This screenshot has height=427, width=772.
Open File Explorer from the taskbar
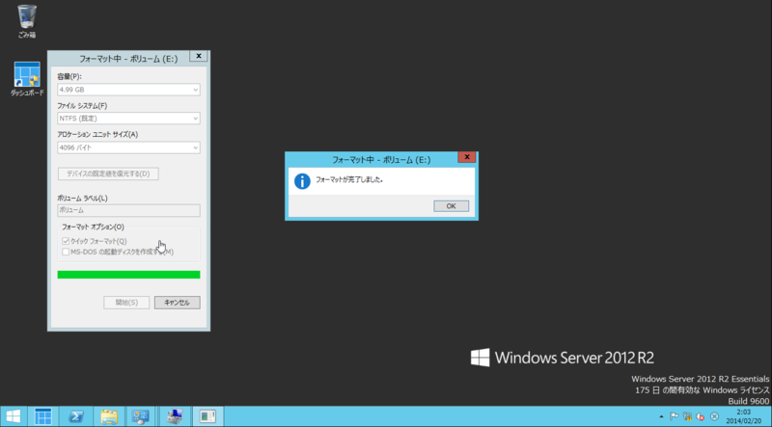pos(109,416)
